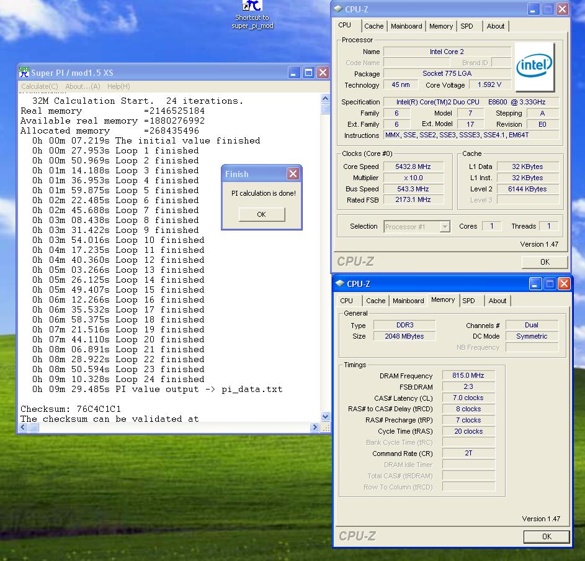
Task: Click the Command Rate 2T value
Action: 468,453
